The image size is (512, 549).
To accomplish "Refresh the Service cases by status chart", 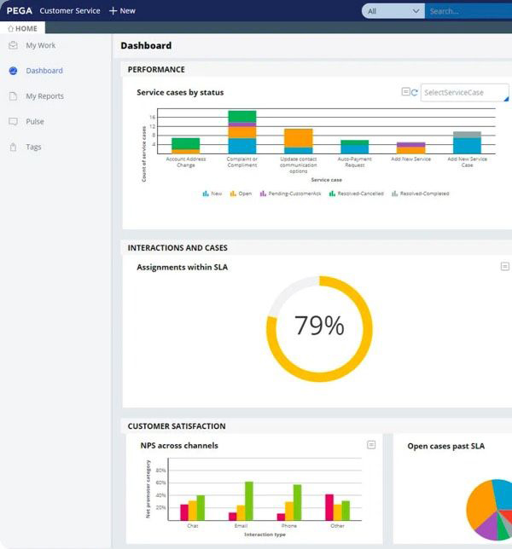I will (x=415, y=92).
